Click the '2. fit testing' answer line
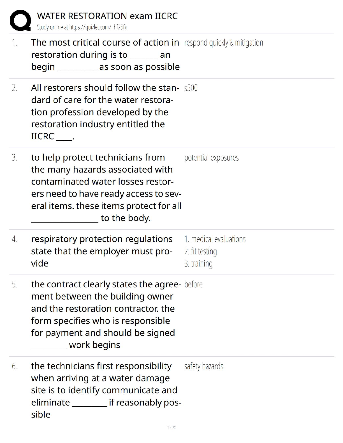Image resolution: width=343 pixels, height=443 pixels. [201, 251]
